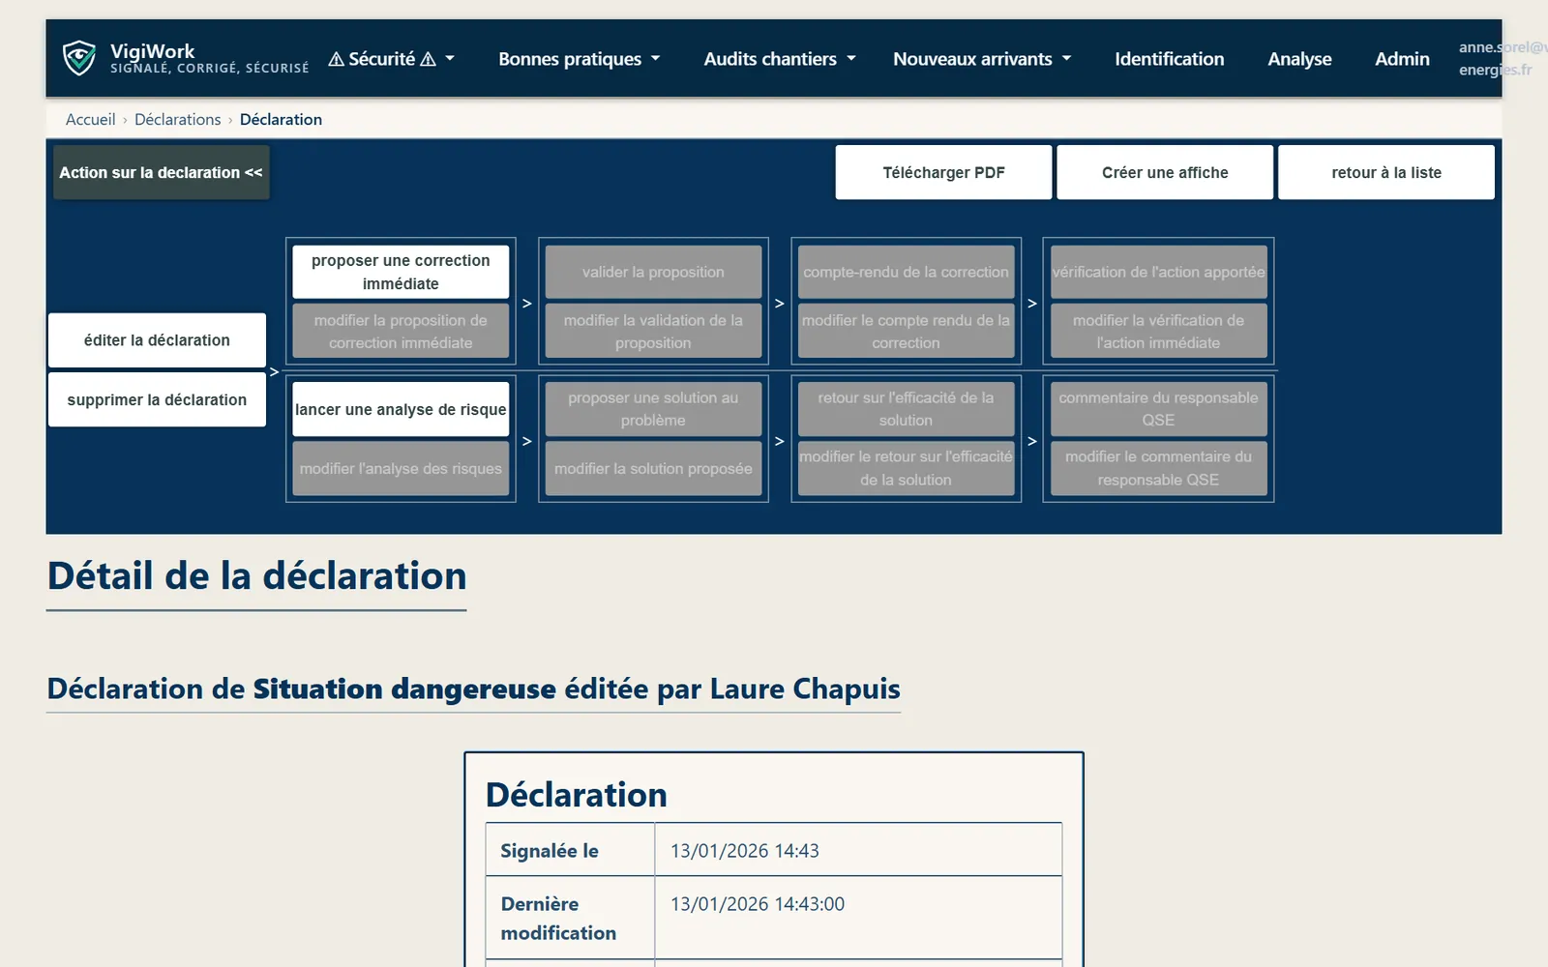
Task: Click modifier le commentaire du responsable QSE
Action: [1158, 468]
